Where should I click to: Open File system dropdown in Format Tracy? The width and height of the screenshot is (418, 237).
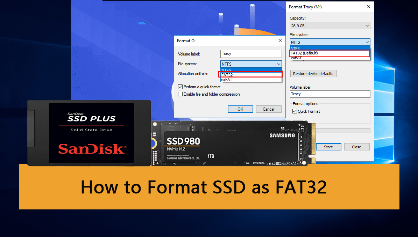[x=330, y=42]
